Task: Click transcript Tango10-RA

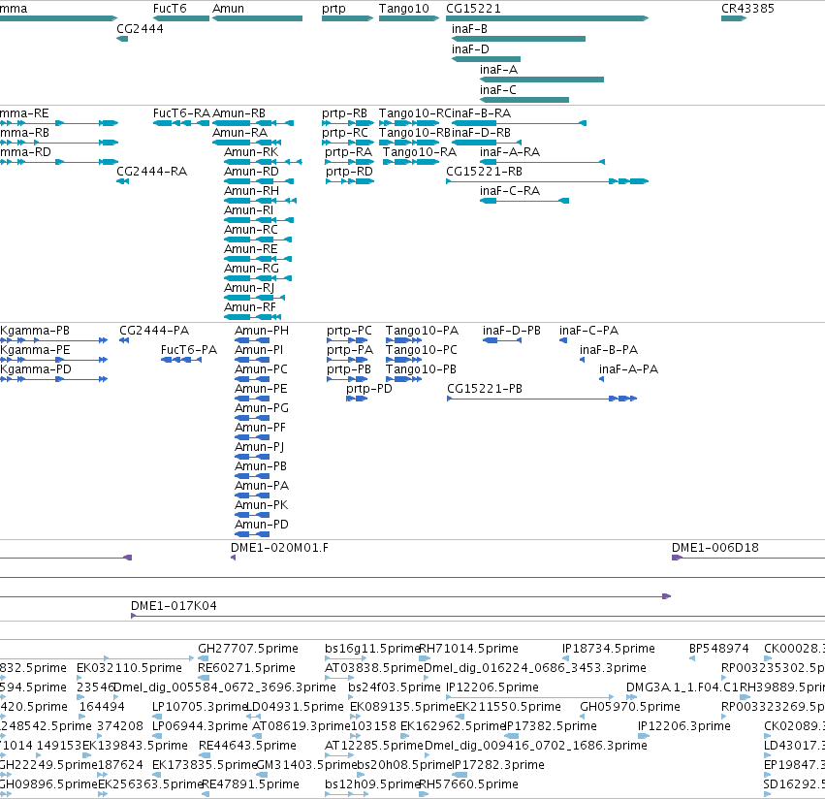Action: pos(411,162)
